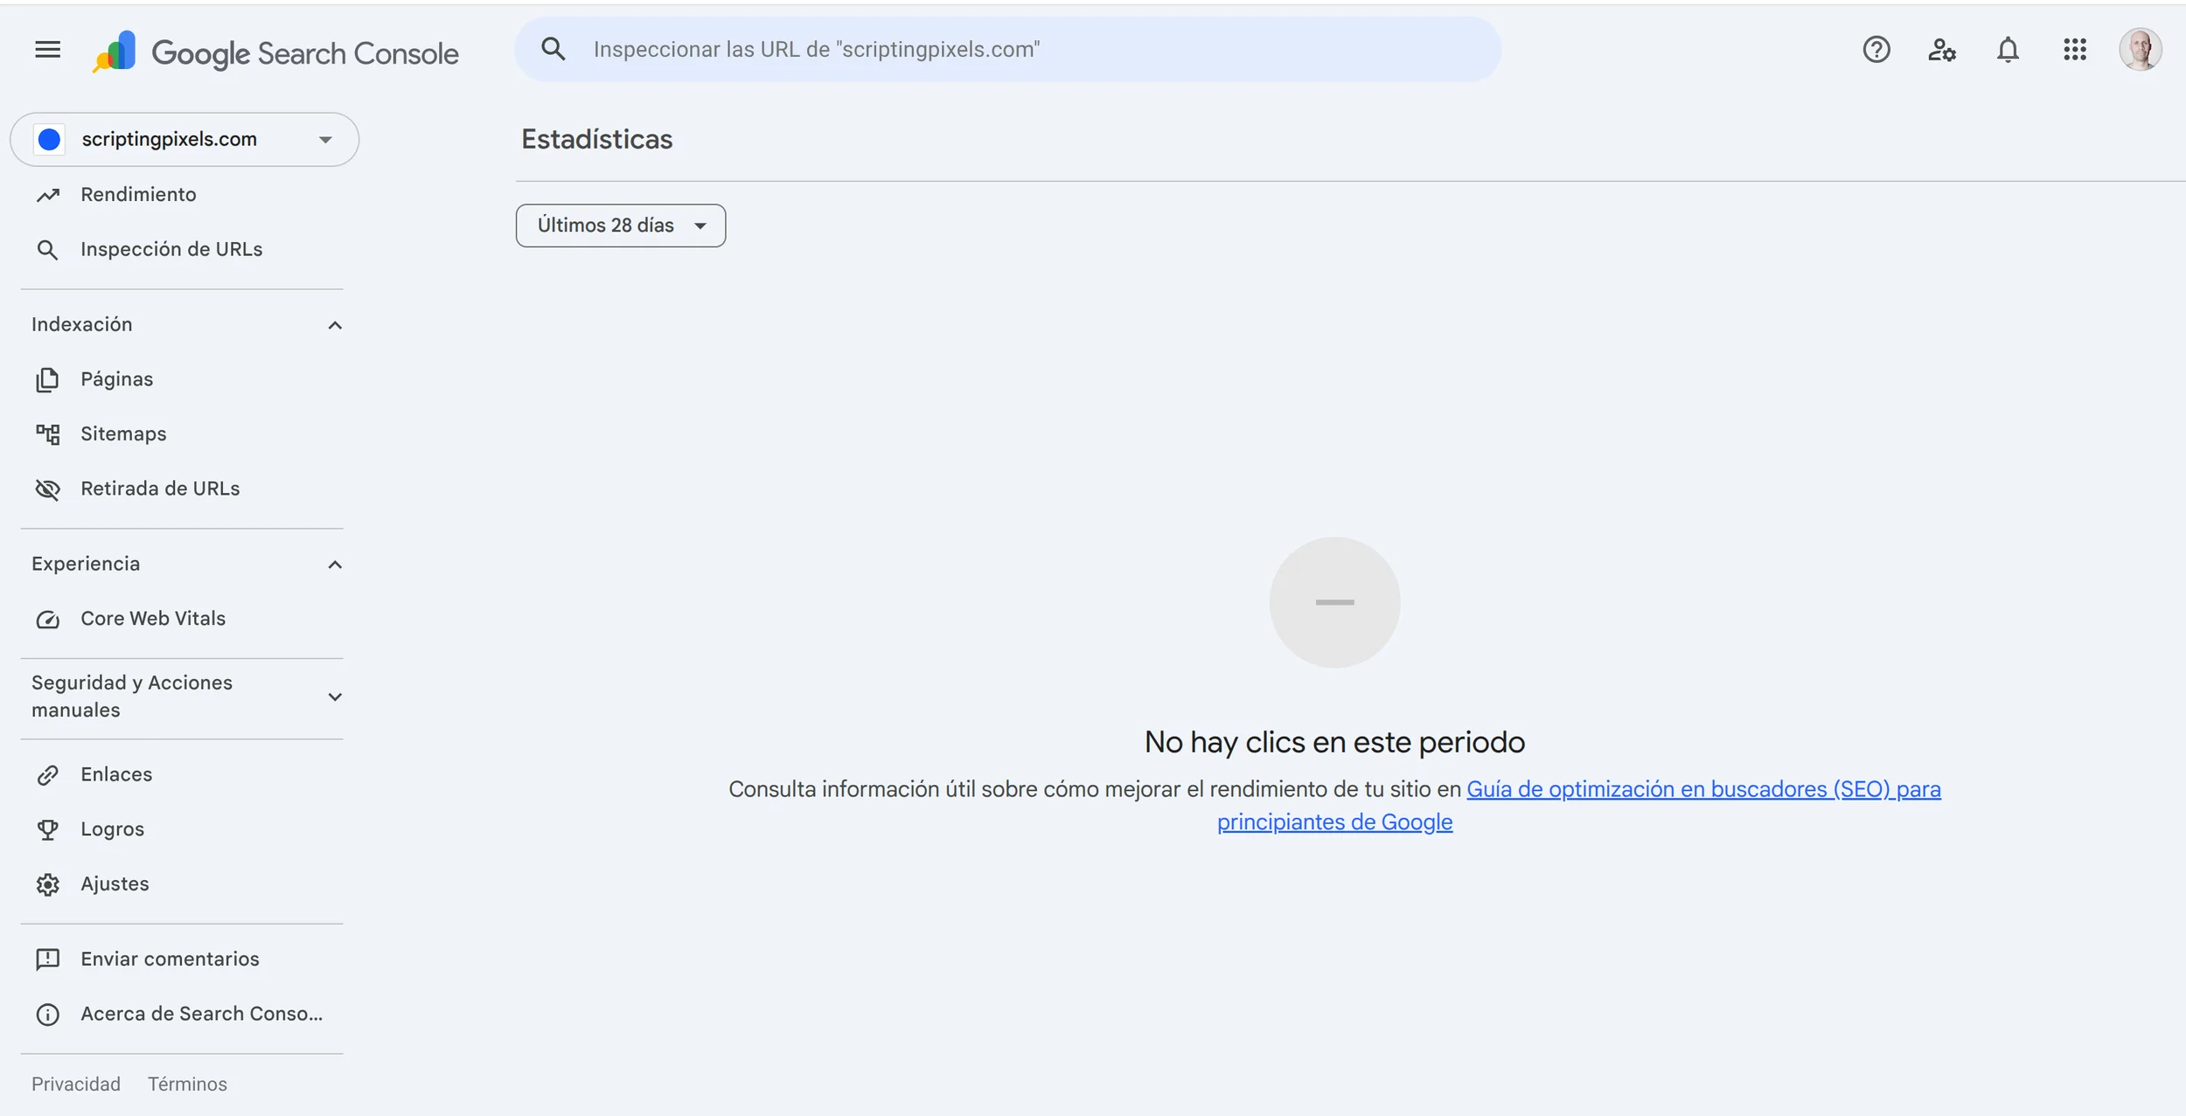Open the Help question mark icon
This screenshot has height=1116, width=2186.
pyautogui.click(x=1876, y=50)
